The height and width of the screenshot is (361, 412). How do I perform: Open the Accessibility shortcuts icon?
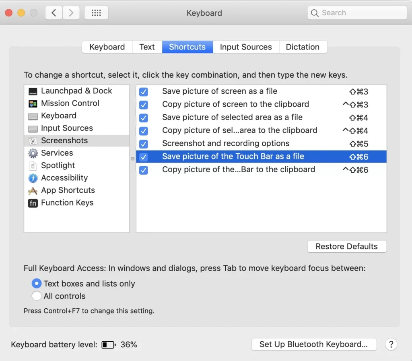click(33, 178)
